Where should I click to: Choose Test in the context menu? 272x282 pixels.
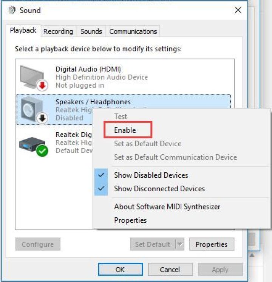coord(121,116)
